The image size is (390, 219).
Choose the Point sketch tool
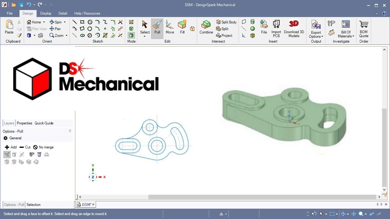pyautogui.click(x=105, y=29)
